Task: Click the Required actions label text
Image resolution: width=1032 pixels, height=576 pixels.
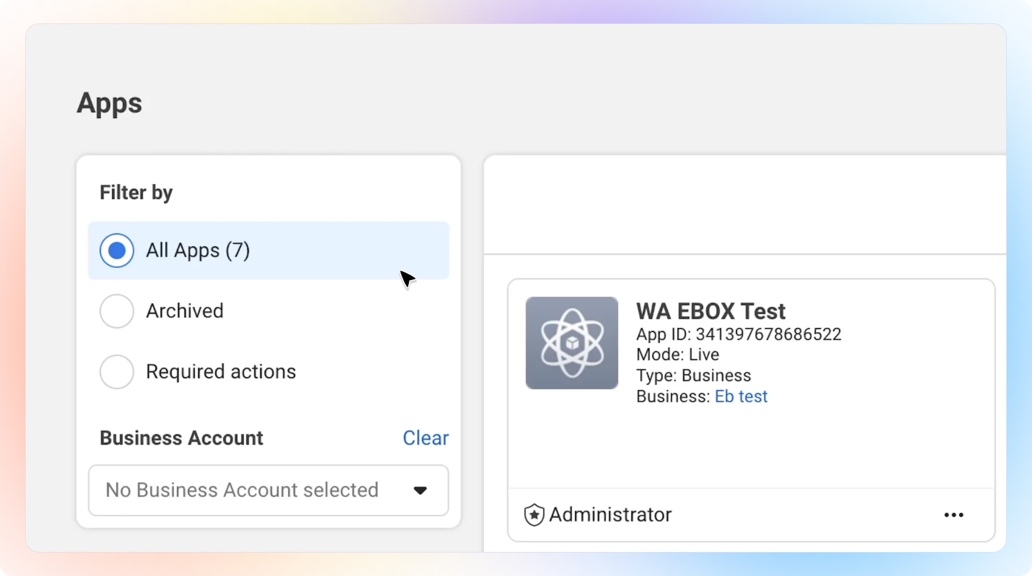Action: pos(220,372)
